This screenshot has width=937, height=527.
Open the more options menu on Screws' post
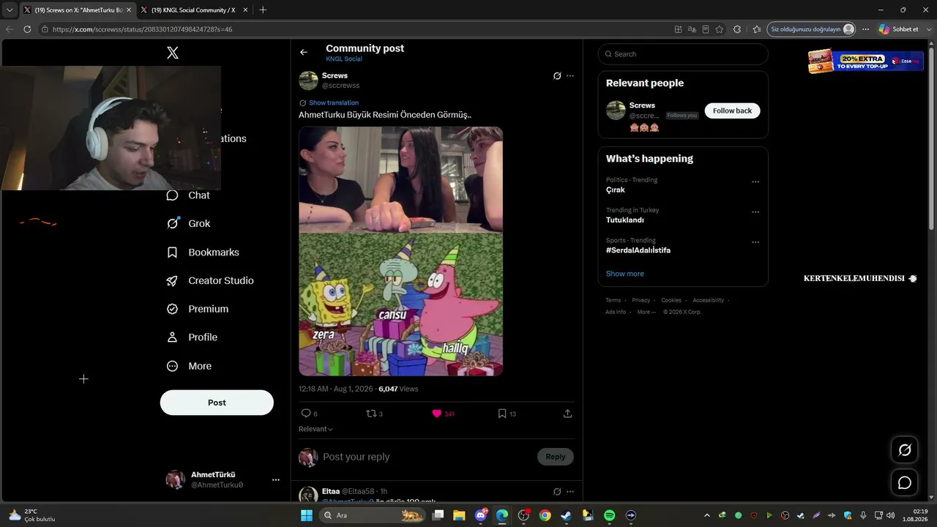point(570,75)
